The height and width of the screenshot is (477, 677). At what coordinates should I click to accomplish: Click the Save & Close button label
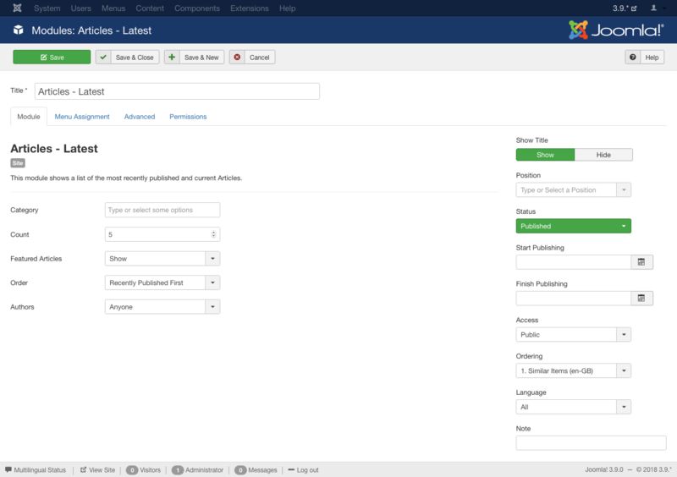coord(135,58)
